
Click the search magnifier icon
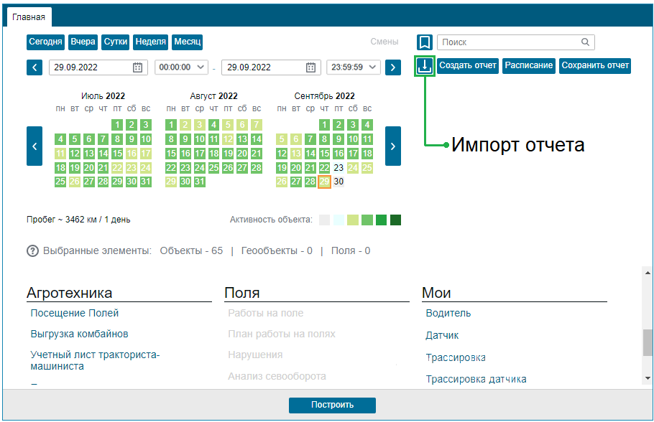(585, 42)
